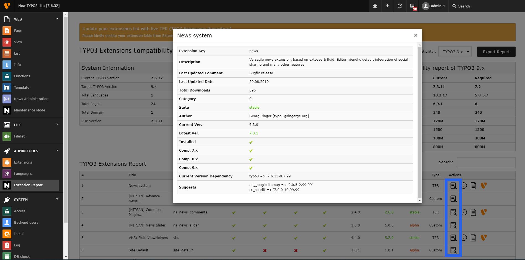This screenshot has width=525, height=260.
Task: Open Maintenance Mode module
Action: (x=30, y=110)
